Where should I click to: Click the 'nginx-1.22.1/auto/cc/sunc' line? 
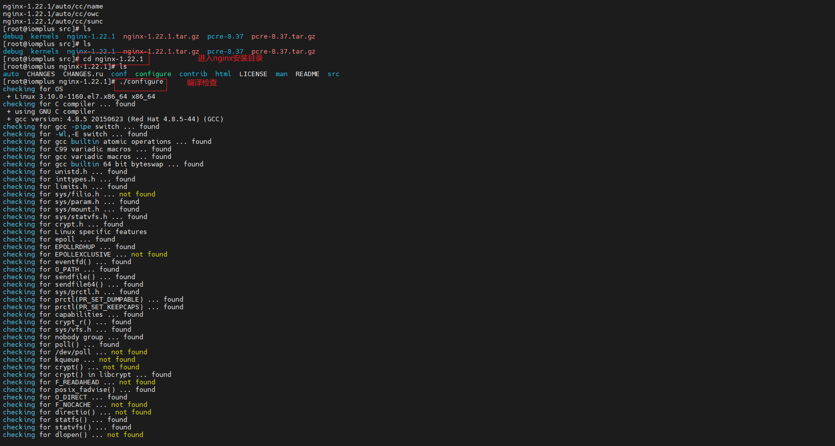(x=53, y=22)
